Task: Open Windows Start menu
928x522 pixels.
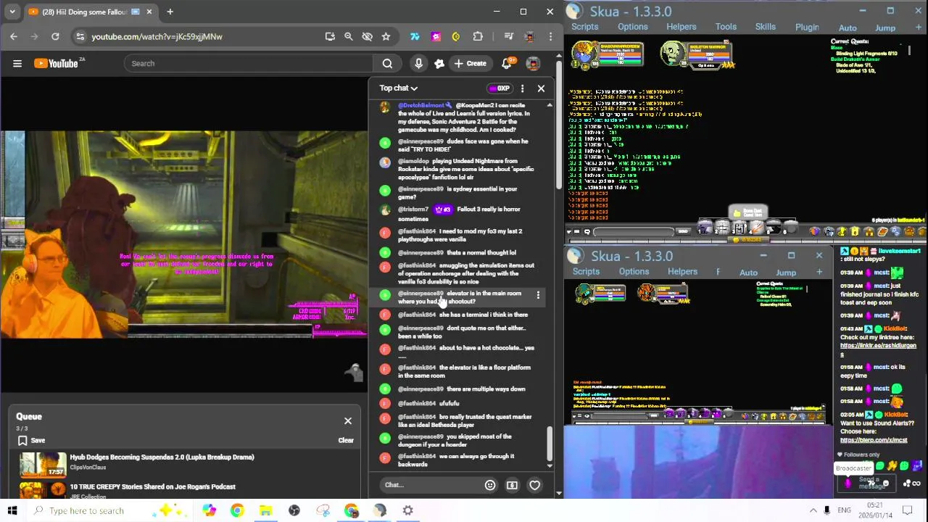Action: pos(12,510)
